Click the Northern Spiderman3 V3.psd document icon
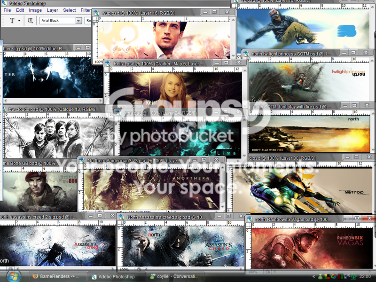This screenshot has height=282, width=376. tap(82, 160)
